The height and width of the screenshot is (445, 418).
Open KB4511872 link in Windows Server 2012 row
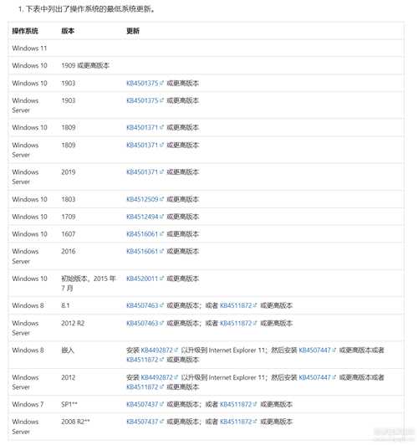(145, 386)
